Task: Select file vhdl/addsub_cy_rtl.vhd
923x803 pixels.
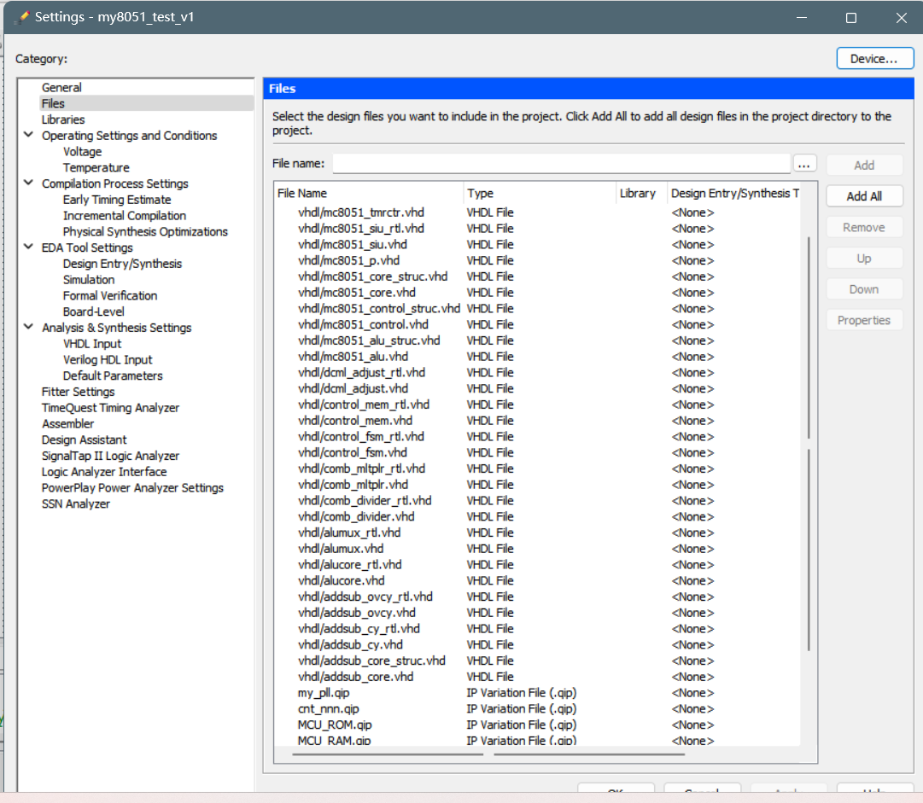Action: pos(359,629)
